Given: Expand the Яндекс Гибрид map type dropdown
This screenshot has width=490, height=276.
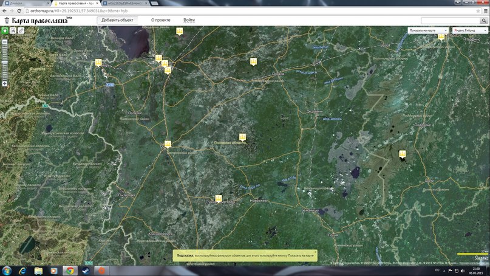Looking at the screenshot, I should [x=470, y=30].
